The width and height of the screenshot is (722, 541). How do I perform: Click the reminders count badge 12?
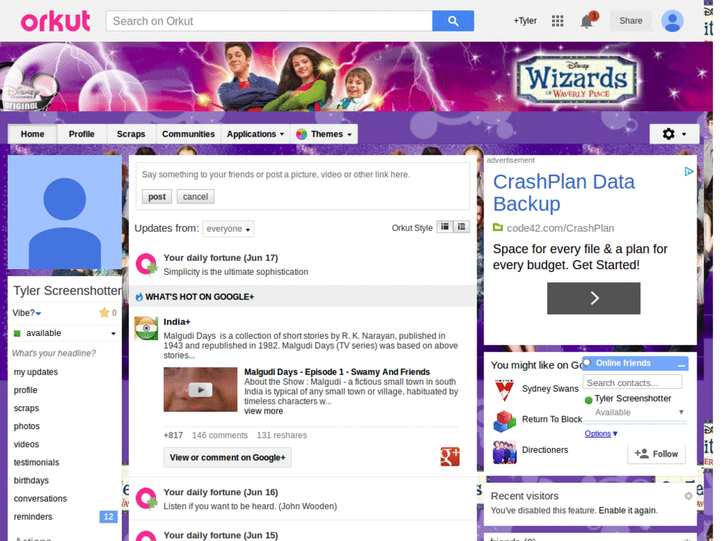108,516
